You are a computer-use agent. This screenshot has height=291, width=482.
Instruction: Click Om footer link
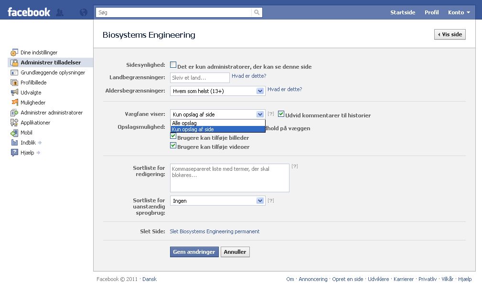click(290, 279)
